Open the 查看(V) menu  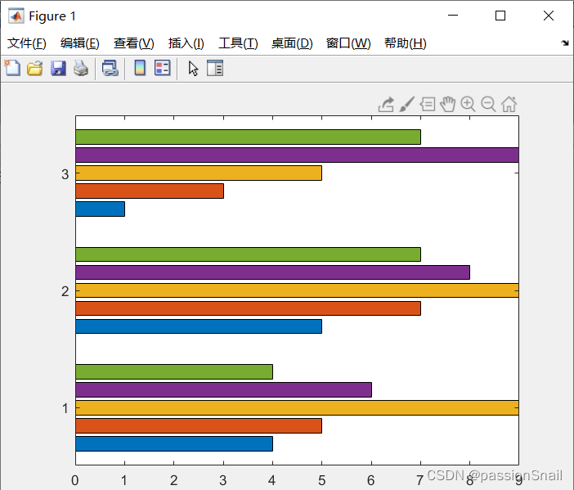click(133, 43)
